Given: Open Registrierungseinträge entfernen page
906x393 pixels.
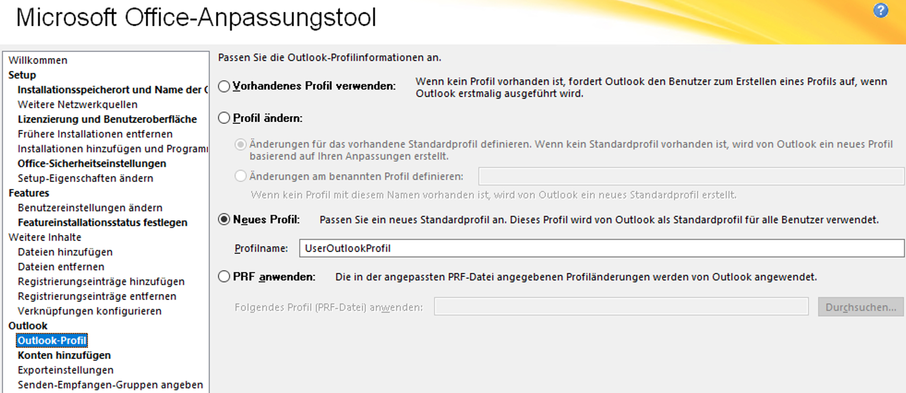Looking at the screenshot, I should (97, 297).
